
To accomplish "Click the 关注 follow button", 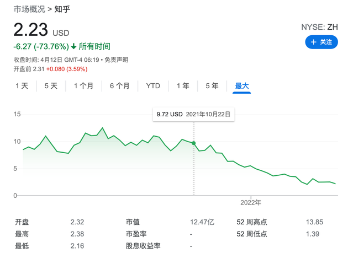I will 321,42.
